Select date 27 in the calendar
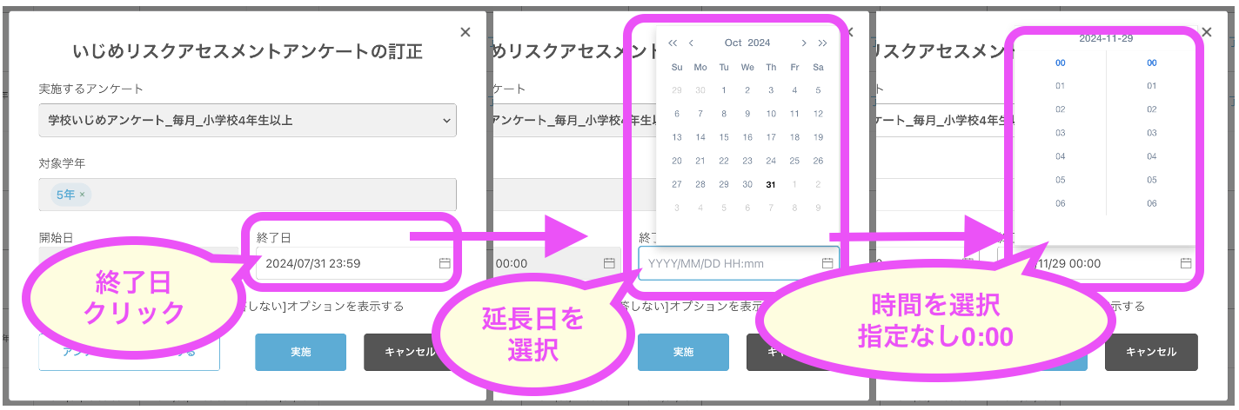Image resolution: width=1239 pixels, height=410 pixels. point(677,184)
